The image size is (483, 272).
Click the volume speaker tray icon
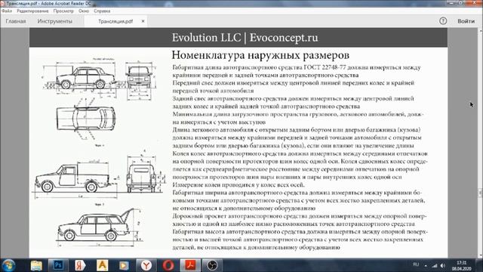pos(443,265)
